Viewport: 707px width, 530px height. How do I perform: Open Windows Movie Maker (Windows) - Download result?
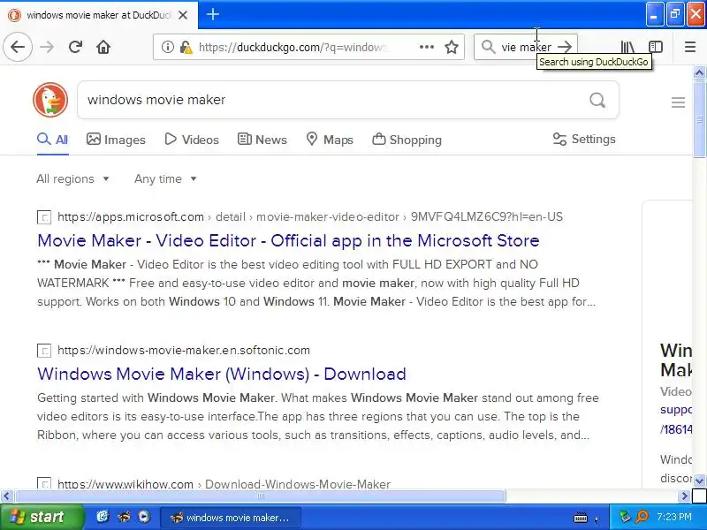point(222,374)
